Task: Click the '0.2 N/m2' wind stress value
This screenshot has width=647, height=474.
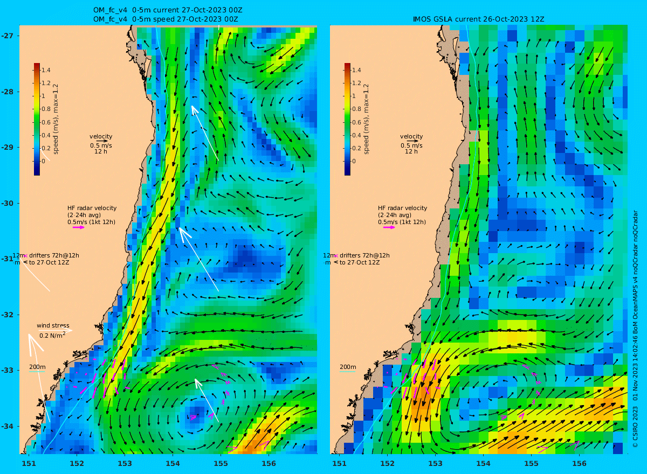Action: [53, 335]
